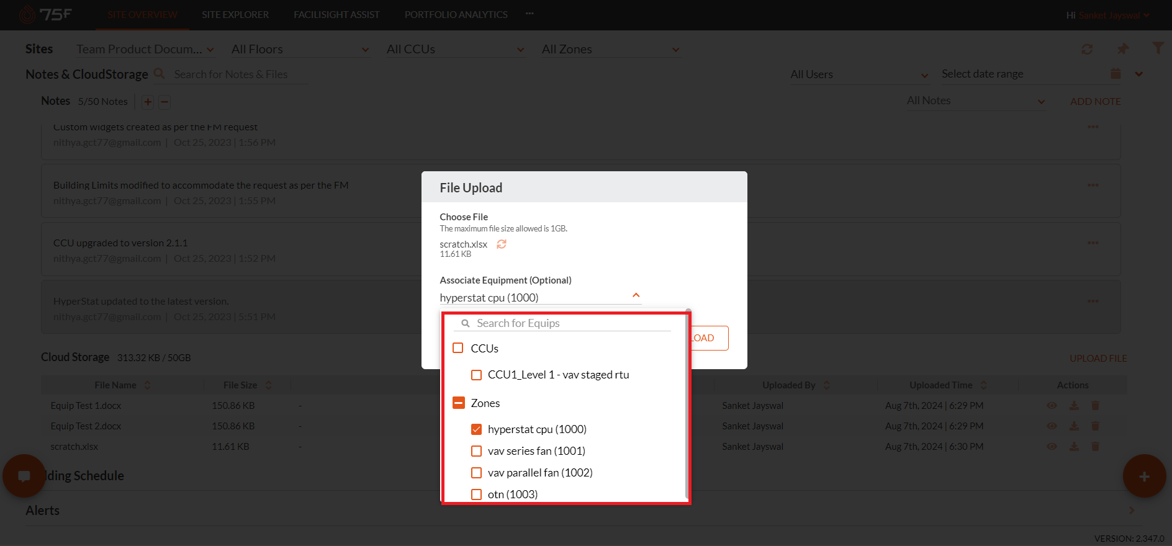Preview scratch.xlsx with eye icon
This screenshot has width=1172, height=546.
coord(1052,446)
